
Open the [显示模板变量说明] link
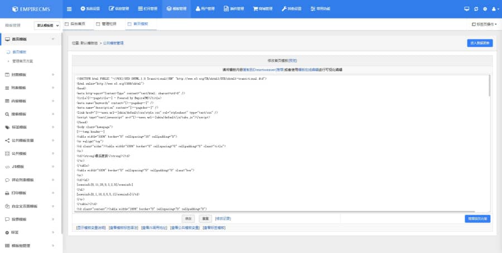(x=91, y=228)
